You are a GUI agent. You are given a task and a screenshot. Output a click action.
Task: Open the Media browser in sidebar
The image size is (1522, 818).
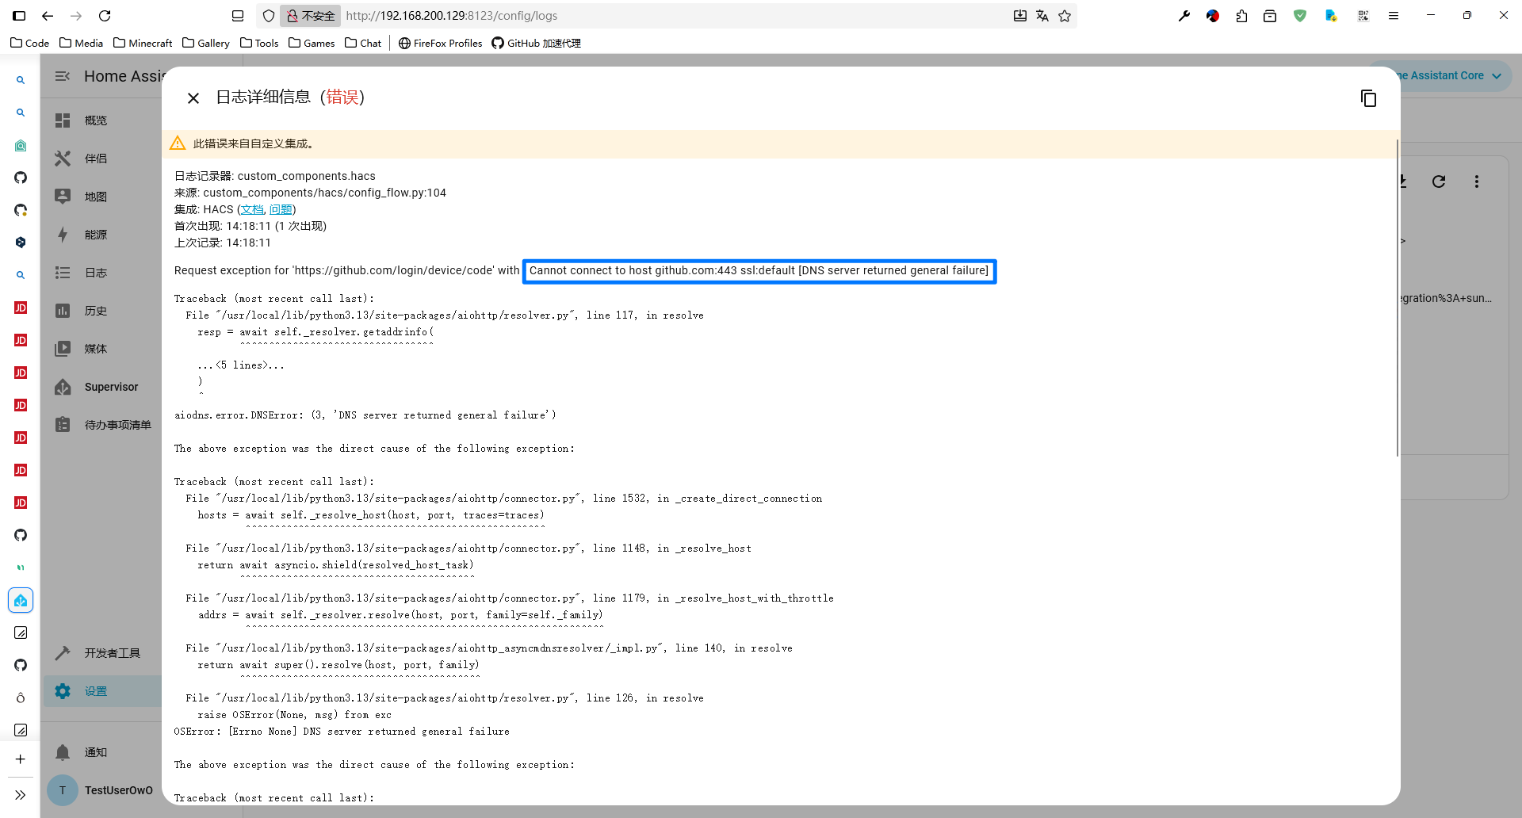click(x=95, y=349)
